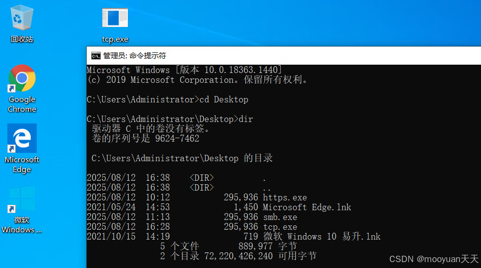This screenshot has width=481, height=268.
Task: Click the double-dot <DIR> listing row
Action: point(178,188)
